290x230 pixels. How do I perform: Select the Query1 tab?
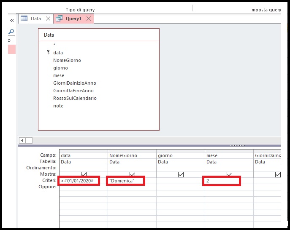(73, 19)
